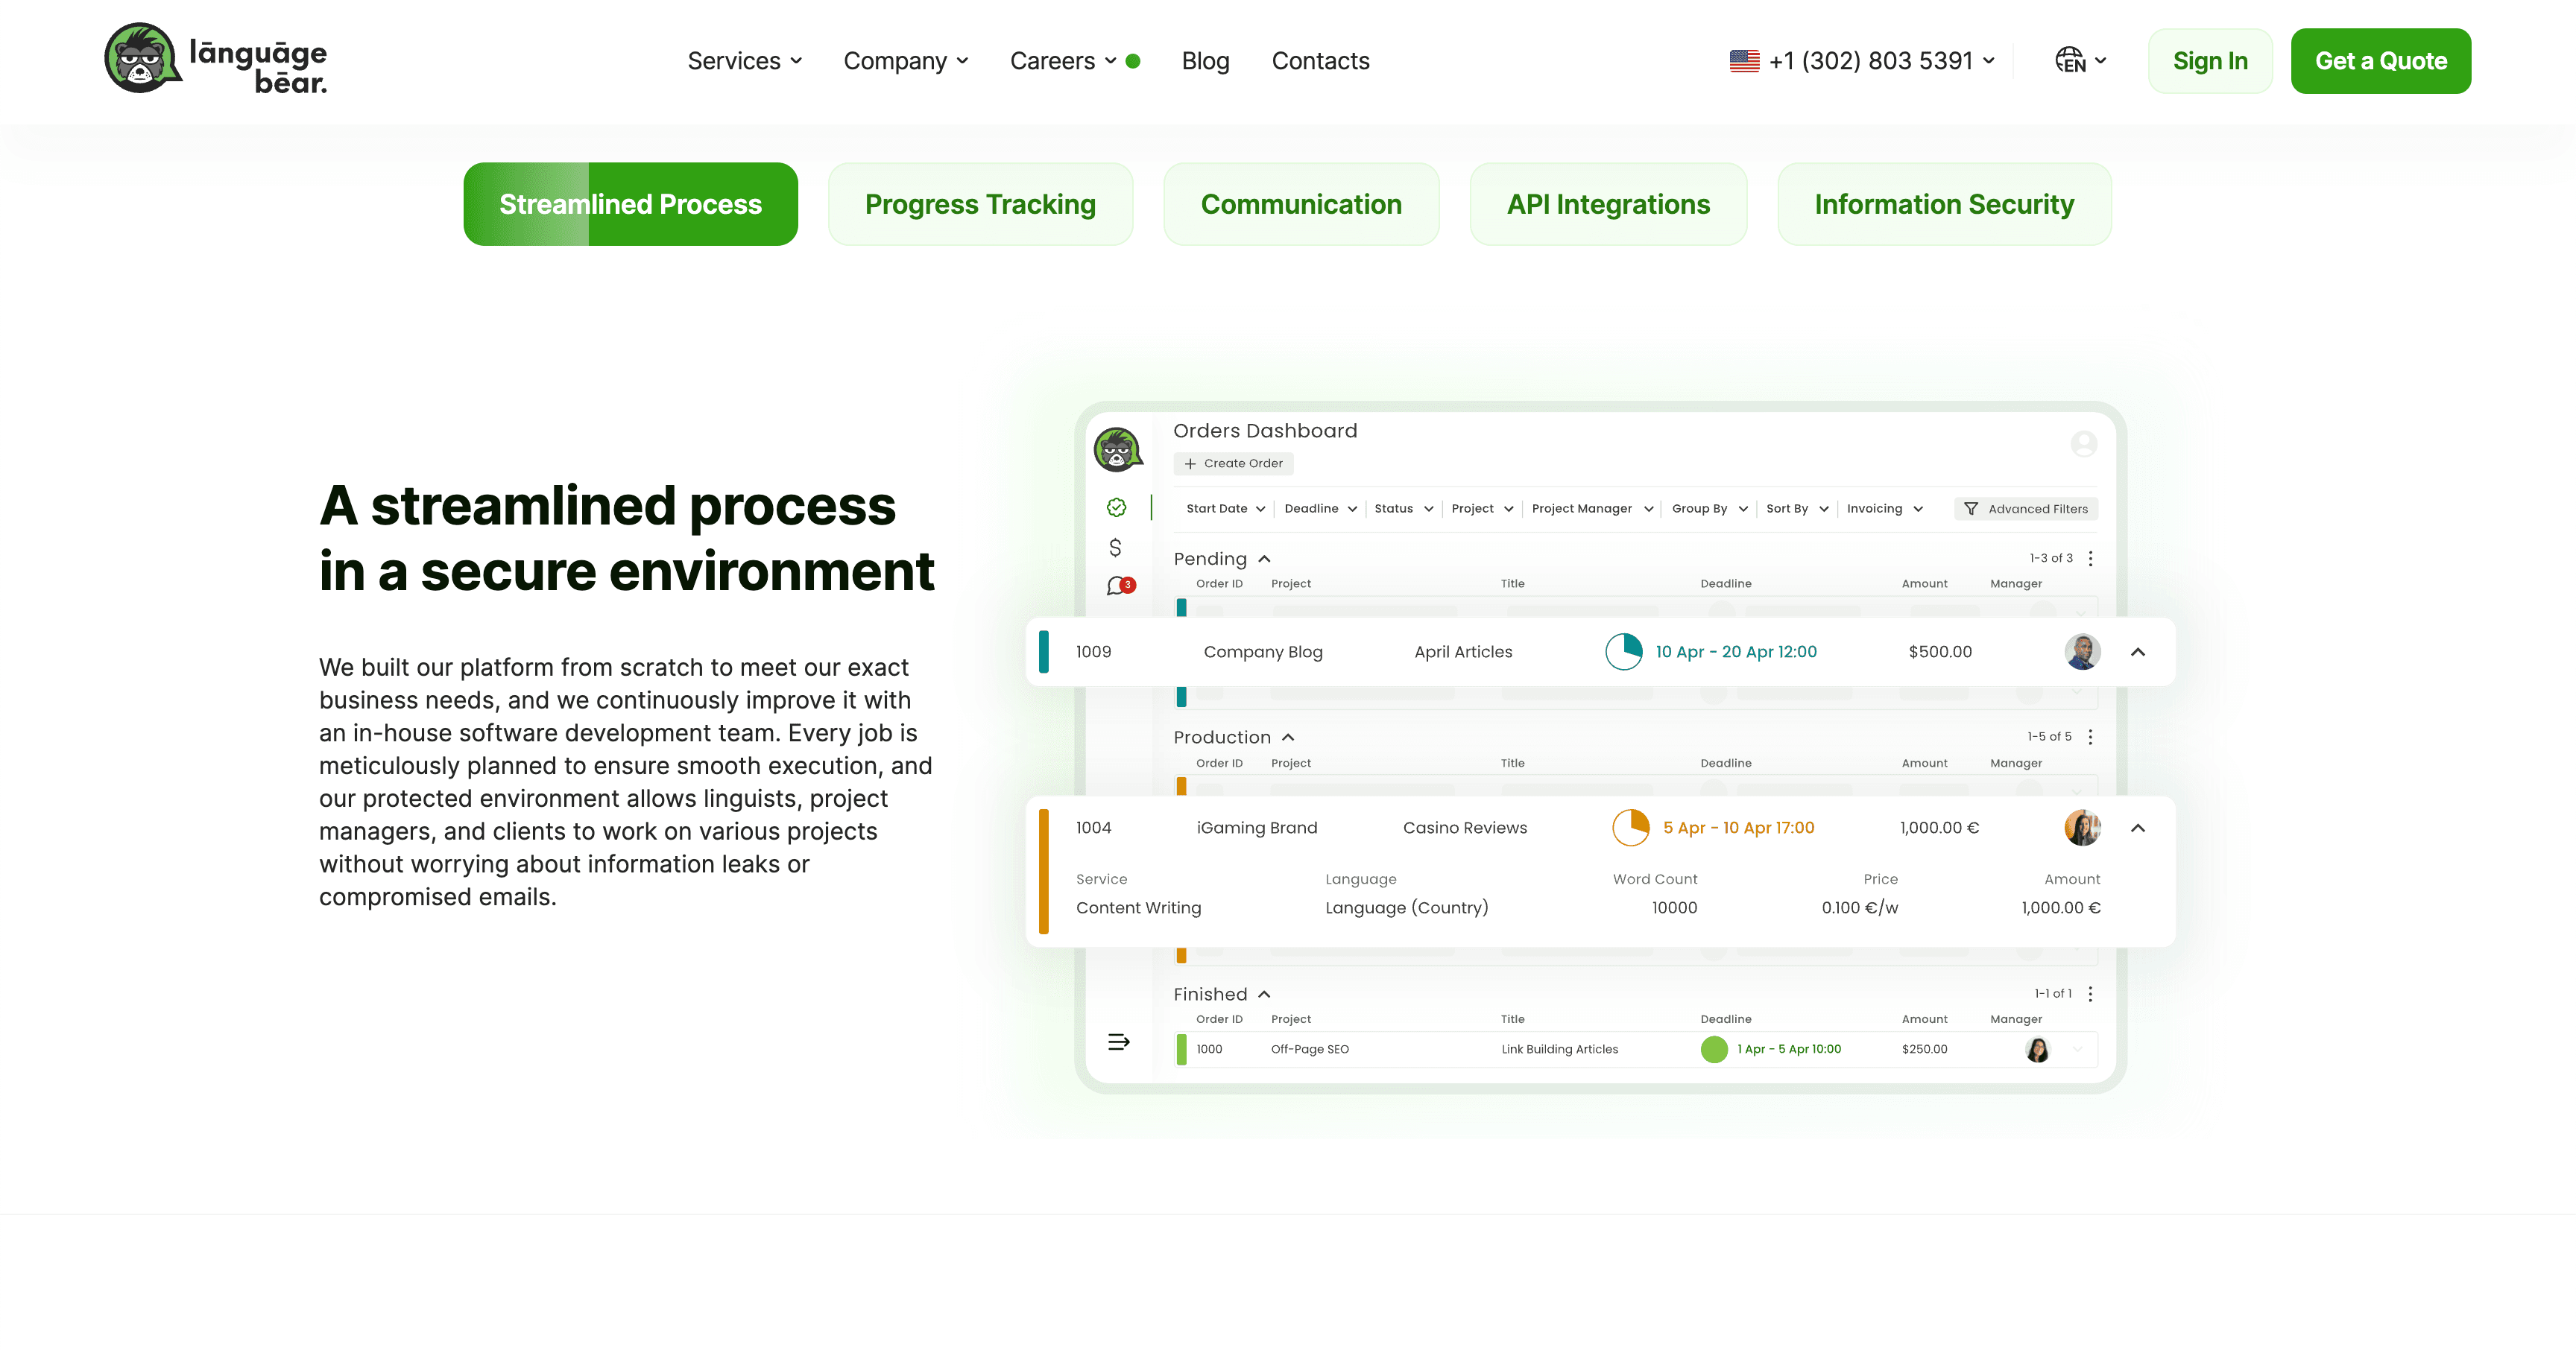Click the sidebar expand arrow icon
2576x1350 pixels.
click(1118, 1042)
